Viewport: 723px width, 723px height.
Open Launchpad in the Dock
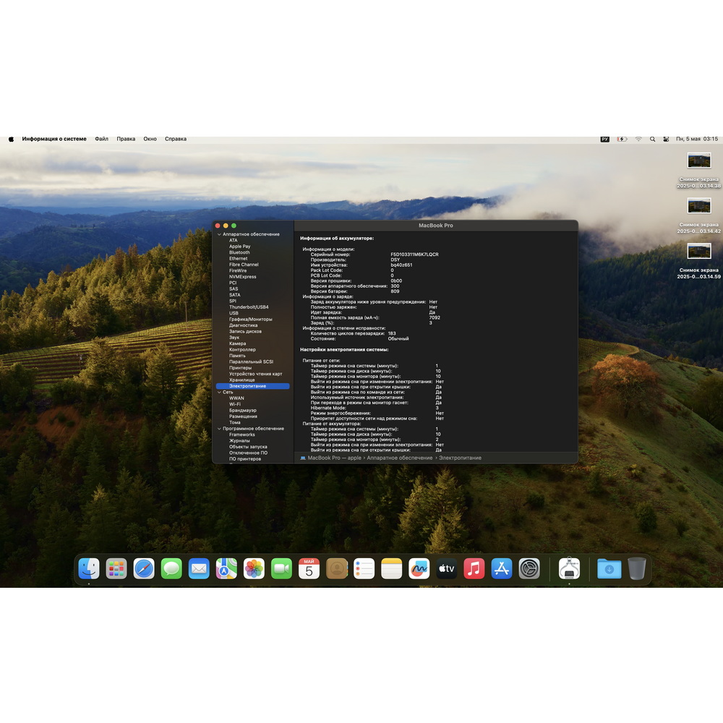(116, 568)
